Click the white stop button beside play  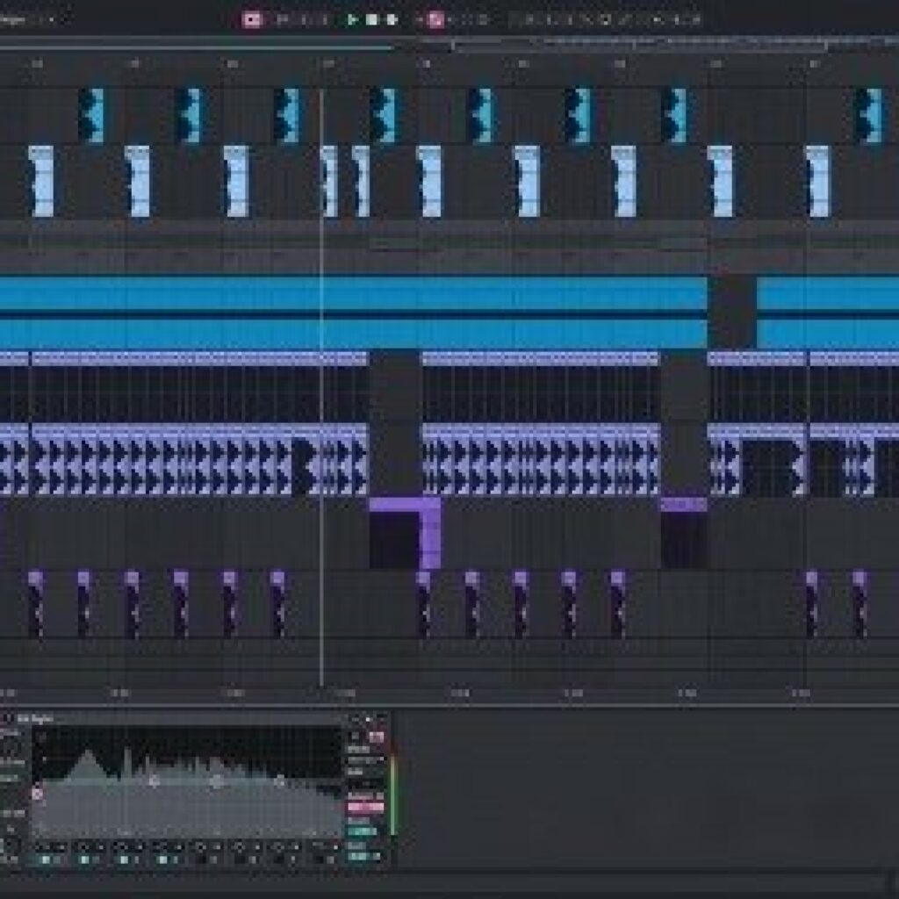pos(371,19)
